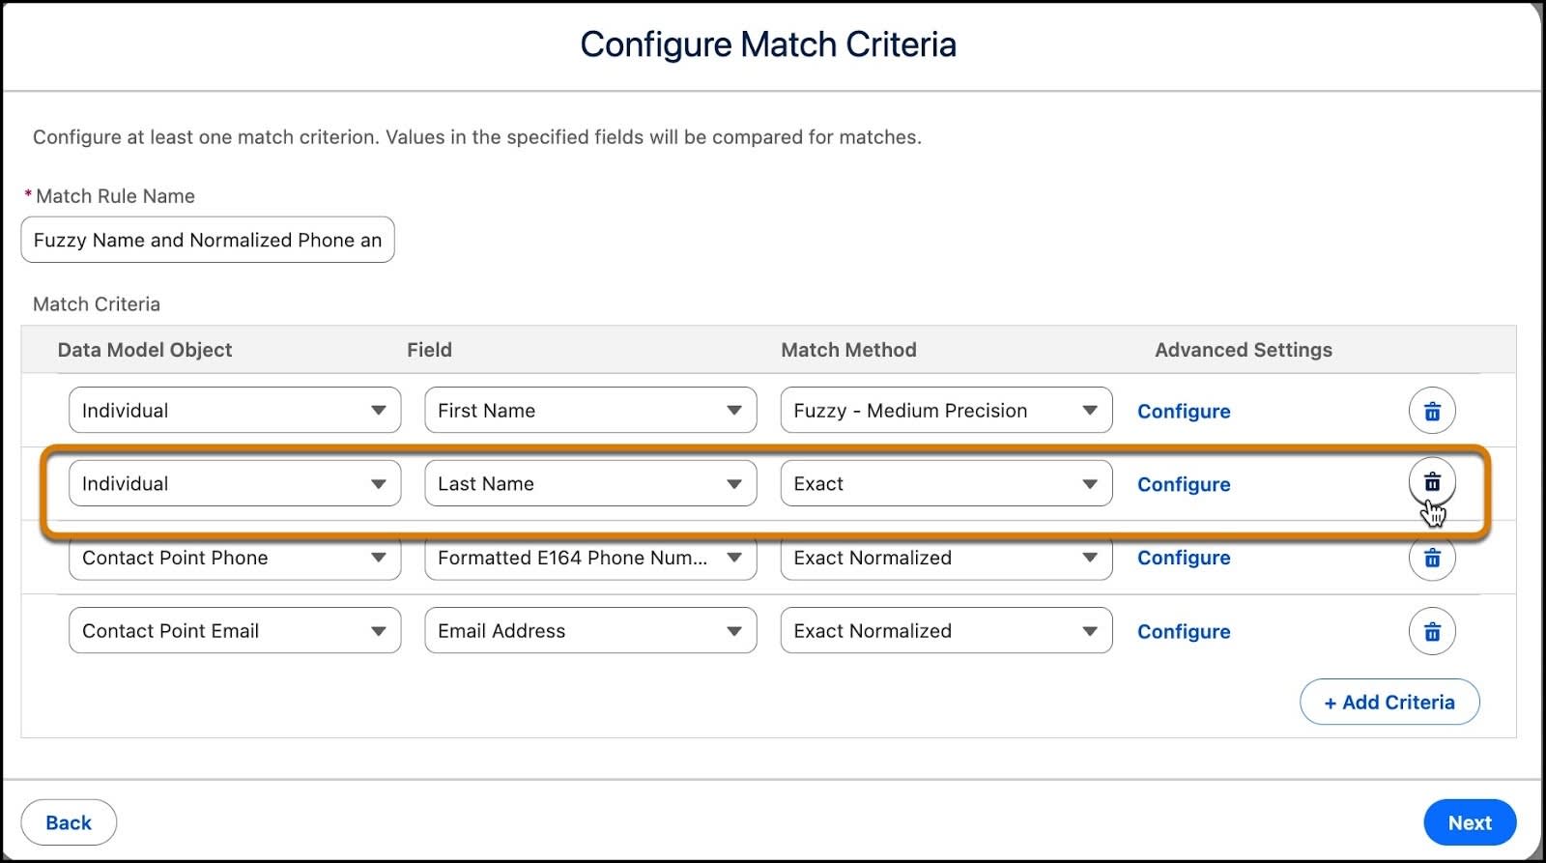
Task: Expand the Formatted E164 Phone Number dropdown
Action: point(589,559)
